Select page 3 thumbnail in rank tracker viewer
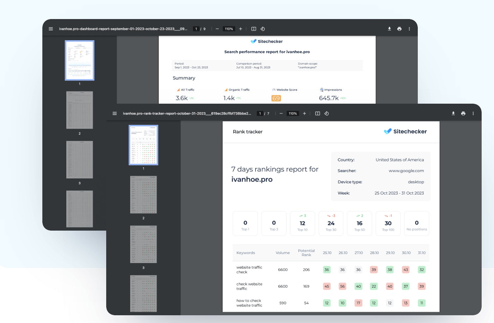This screenshot has width=494, height=323. [x=144, y=244]
